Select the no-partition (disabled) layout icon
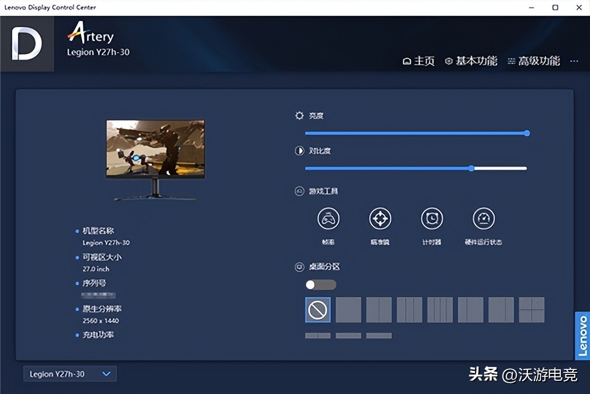The image size is (590, 394). click(x=318, y=310)
